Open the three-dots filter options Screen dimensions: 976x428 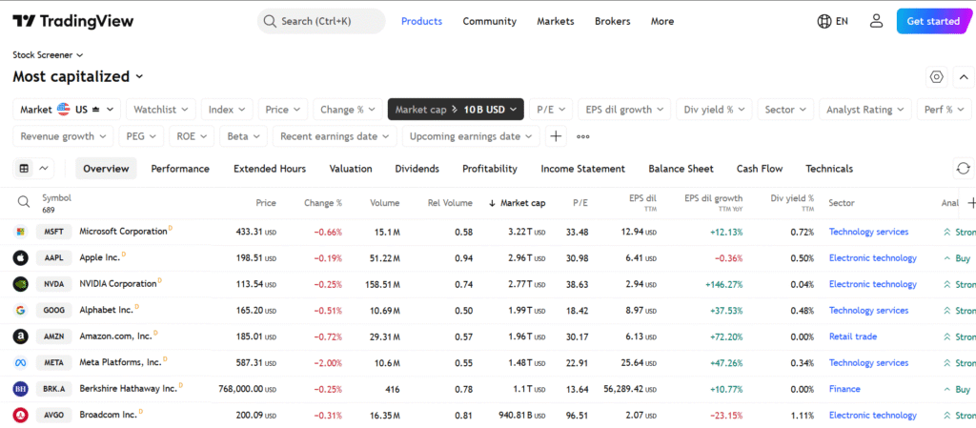(x=582, y=136)
